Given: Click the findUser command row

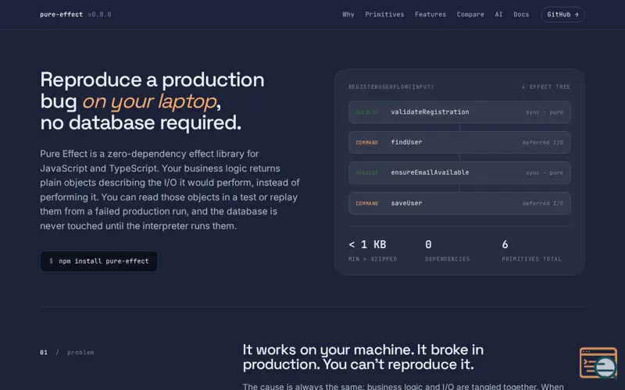Looking at the screenshot, I should pos(459,143).
